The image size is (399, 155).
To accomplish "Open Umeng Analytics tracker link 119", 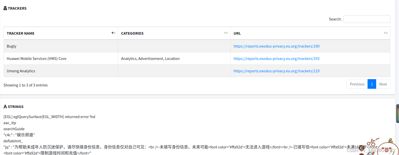I will click(276, 71).
